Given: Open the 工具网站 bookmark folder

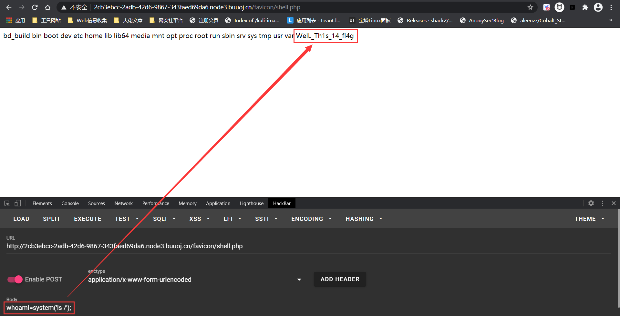Looking at the screenshot, I should tap(46, 20).
